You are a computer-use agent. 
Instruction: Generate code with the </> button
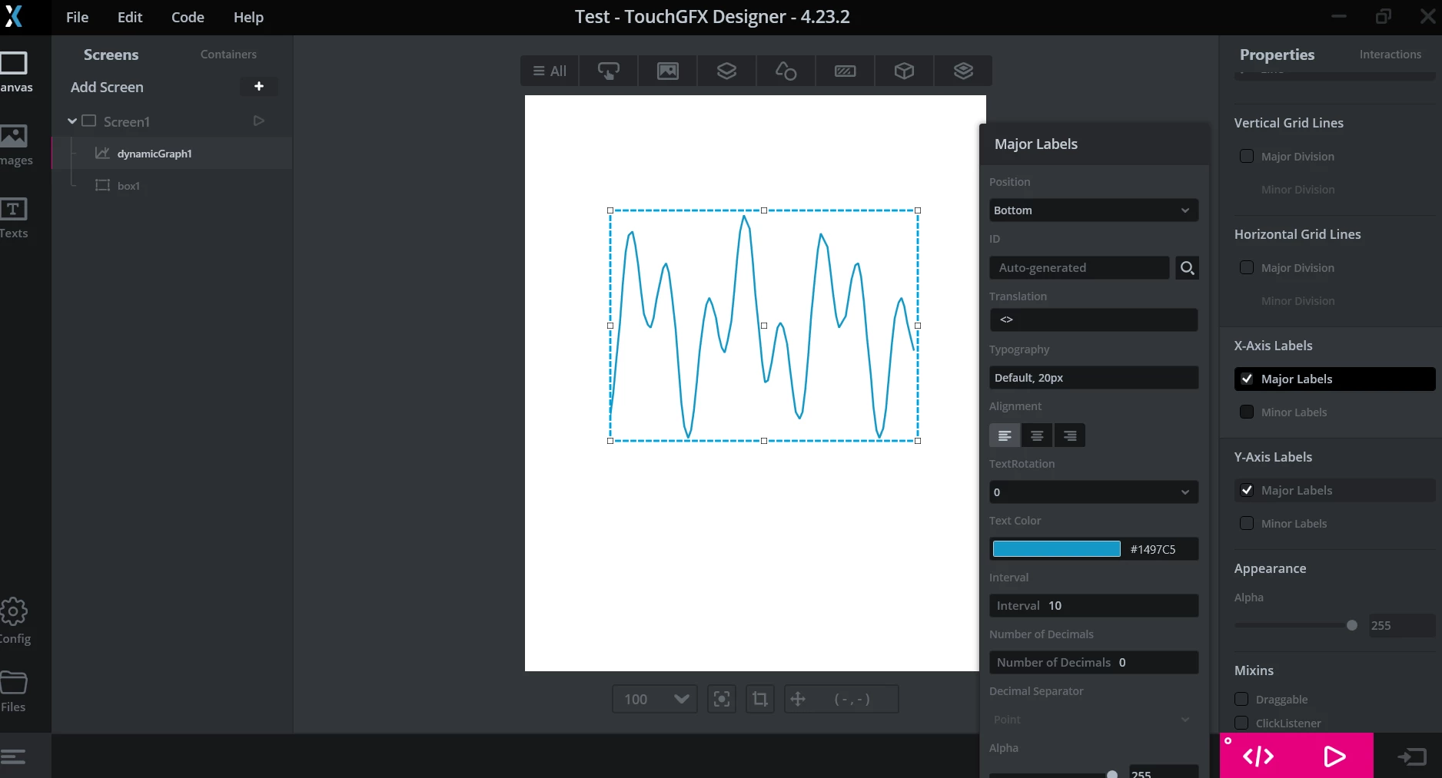click(1258, 756)
